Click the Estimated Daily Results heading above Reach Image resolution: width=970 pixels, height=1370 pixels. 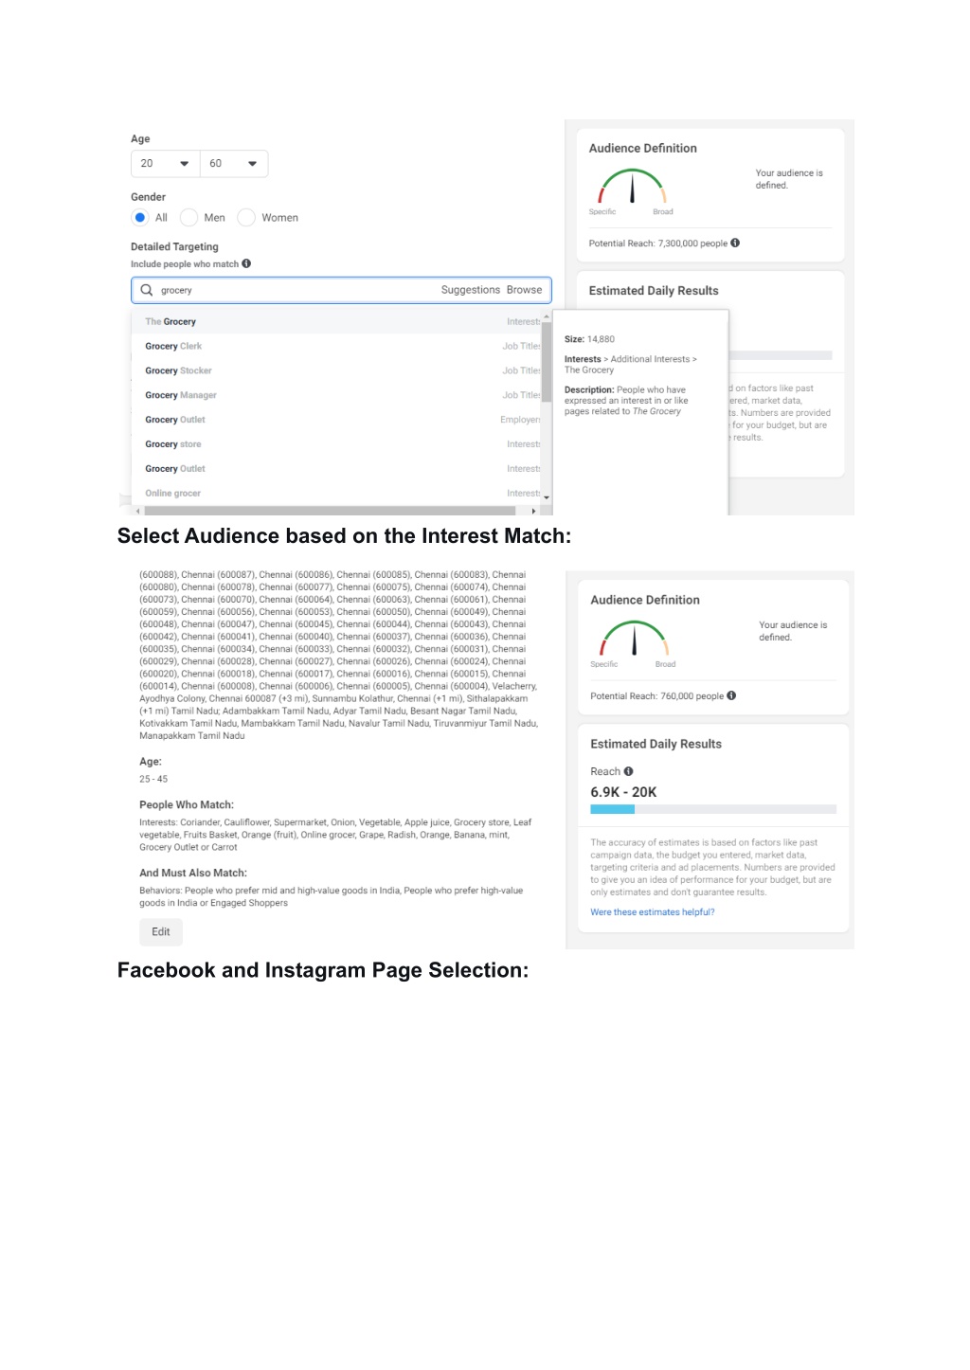point(656,745)
